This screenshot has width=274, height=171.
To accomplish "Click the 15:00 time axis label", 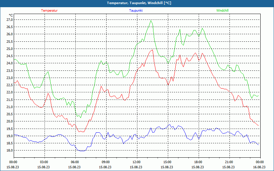I will pyautogui.click(x=167, y=162).
